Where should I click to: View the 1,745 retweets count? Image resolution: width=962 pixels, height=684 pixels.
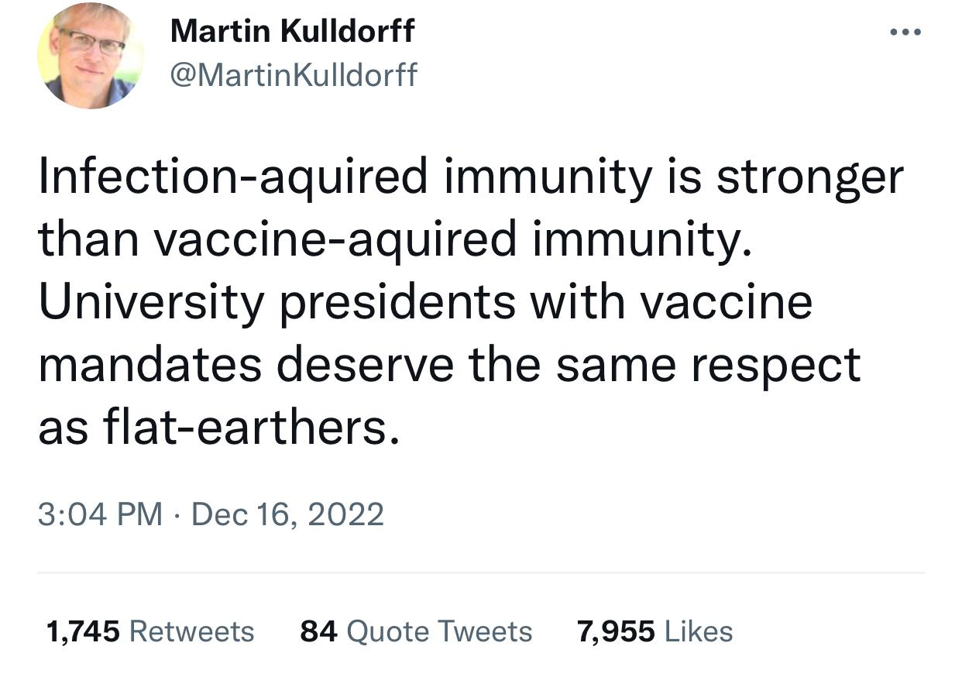[x=83, y=631]
